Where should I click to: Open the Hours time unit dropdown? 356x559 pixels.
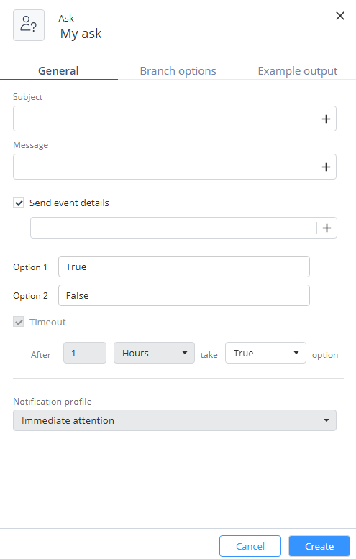154,353
